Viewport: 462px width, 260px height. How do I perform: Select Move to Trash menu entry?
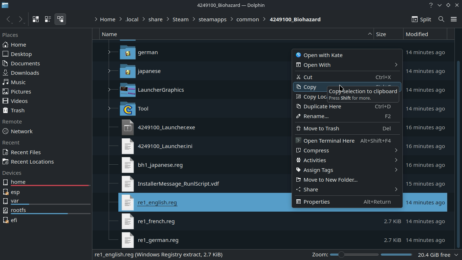point(321,129)
